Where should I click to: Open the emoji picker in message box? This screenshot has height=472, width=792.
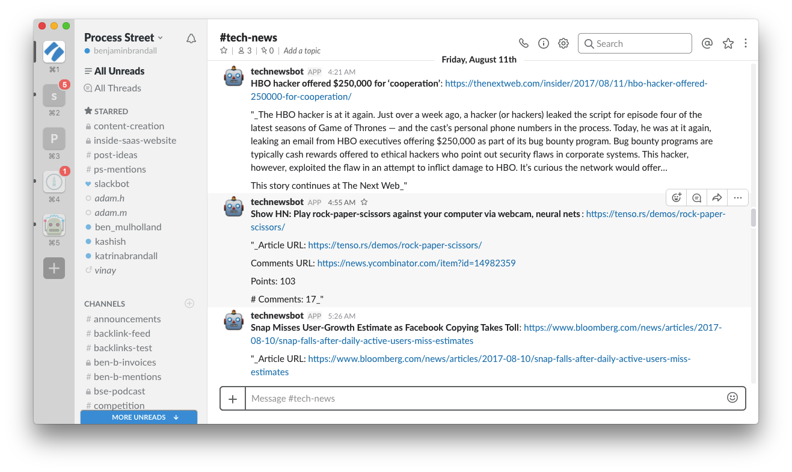[x=732, y=397]
